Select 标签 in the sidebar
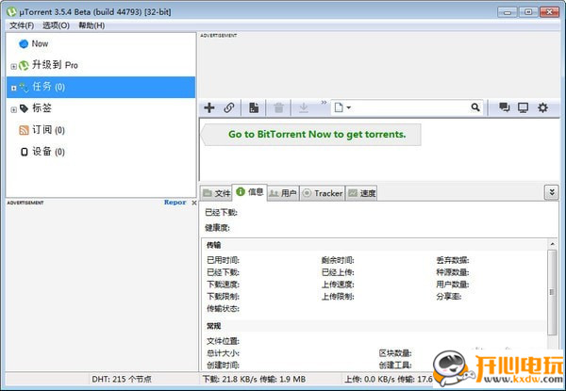 [101, 108]
